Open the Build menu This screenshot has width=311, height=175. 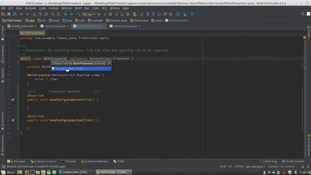pos(78,8)
